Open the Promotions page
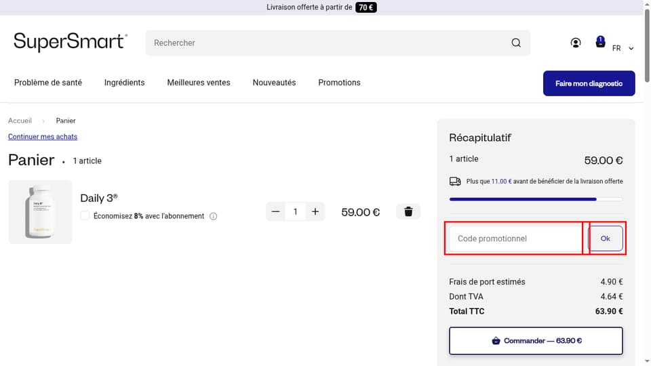This screenshot has height=366, width=651. [339, 83]
